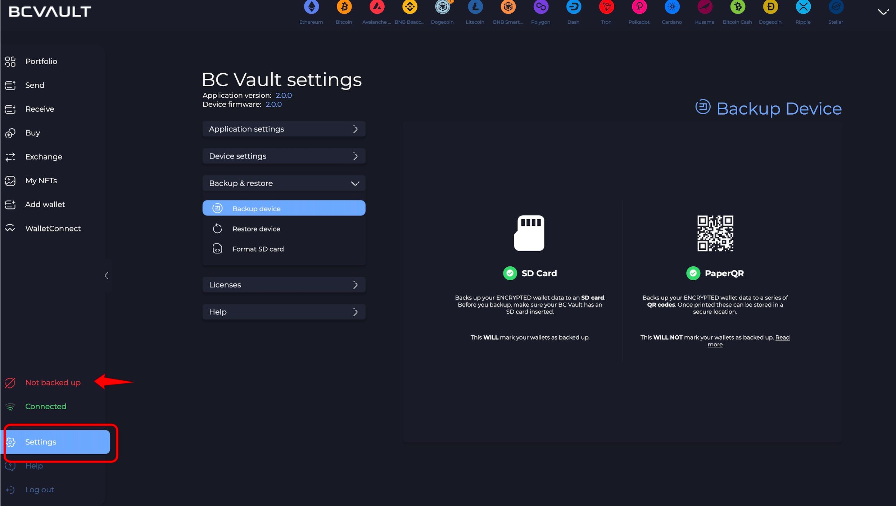Click the Litecoin coin icon

tap(475, 7)
